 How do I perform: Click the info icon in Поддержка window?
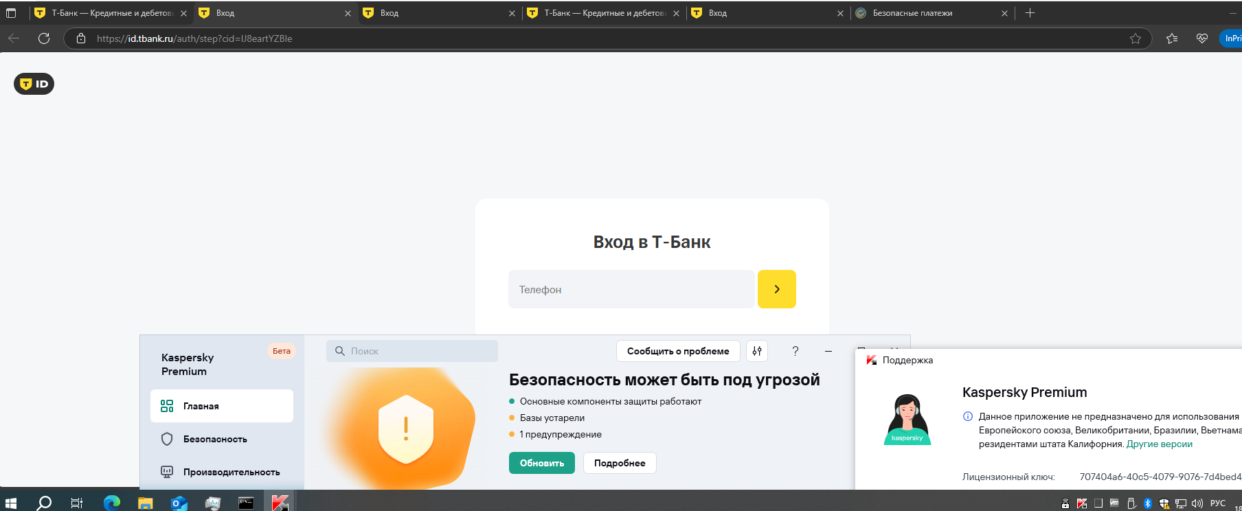(968, 416)
